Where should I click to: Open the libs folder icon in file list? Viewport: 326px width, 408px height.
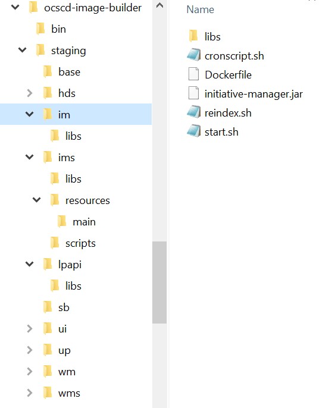(x=193, y=36)
